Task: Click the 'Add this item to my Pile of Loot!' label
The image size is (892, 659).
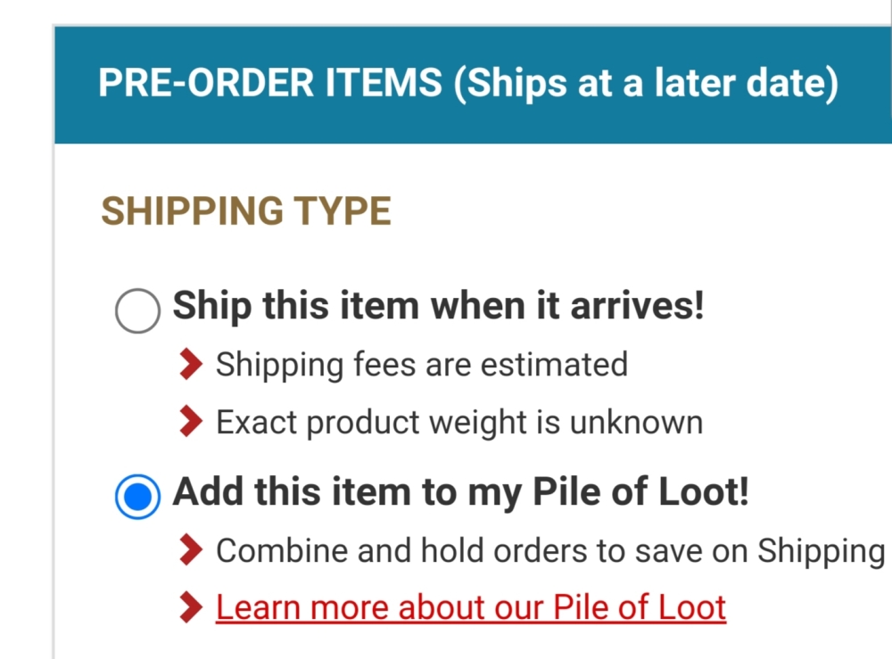Action: (x=460, y=492)
